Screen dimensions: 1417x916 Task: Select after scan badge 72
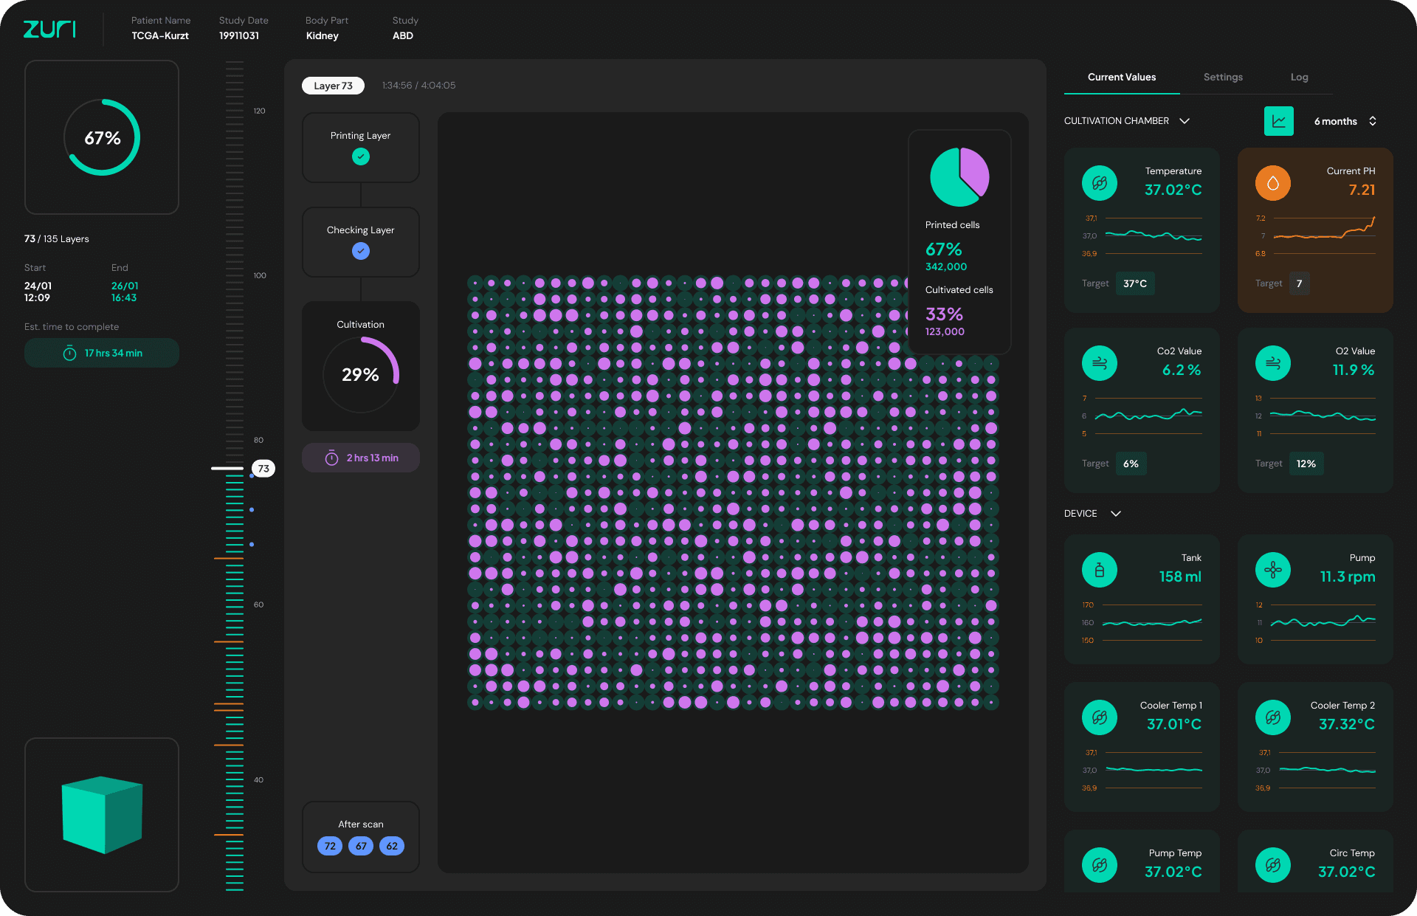tap(329, 846)
